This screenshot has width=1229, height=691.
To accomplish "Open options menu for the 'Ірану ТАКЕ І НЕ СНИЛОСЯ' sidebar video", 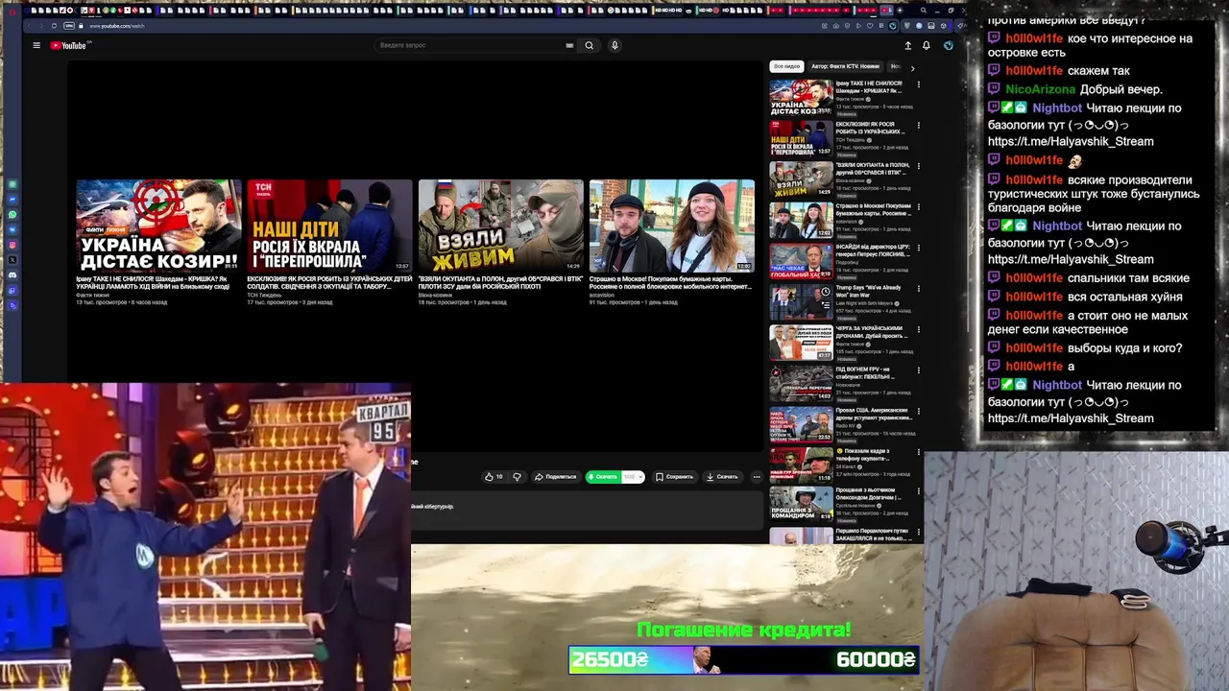I will click(918, 84).
